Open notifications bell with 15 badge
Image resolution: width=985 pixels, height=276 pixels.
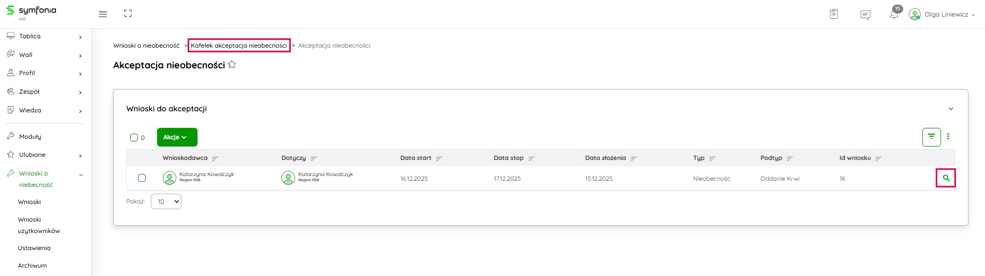point(894,14)
